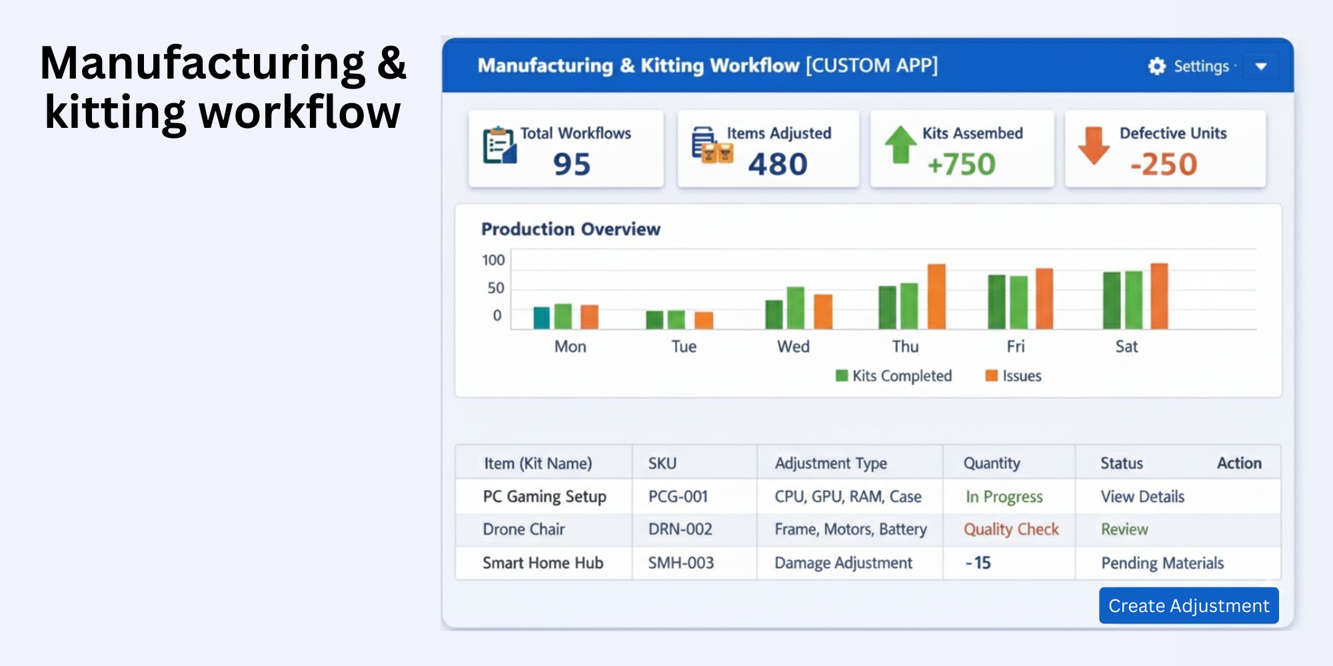Toggle Kits Completed series visibility
1333x666 pixels.
[x=896, y=376]
